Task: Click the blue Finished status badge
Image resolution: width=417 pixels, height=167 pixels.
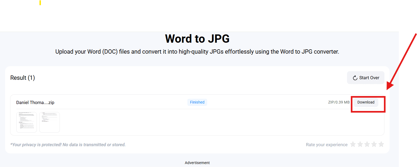Action: coord(197,102)
